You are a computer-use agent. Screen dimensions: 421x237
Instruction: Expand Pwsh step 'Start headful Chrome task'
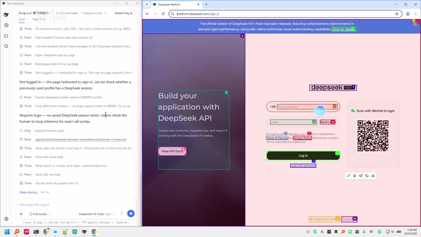coord(56,38)
